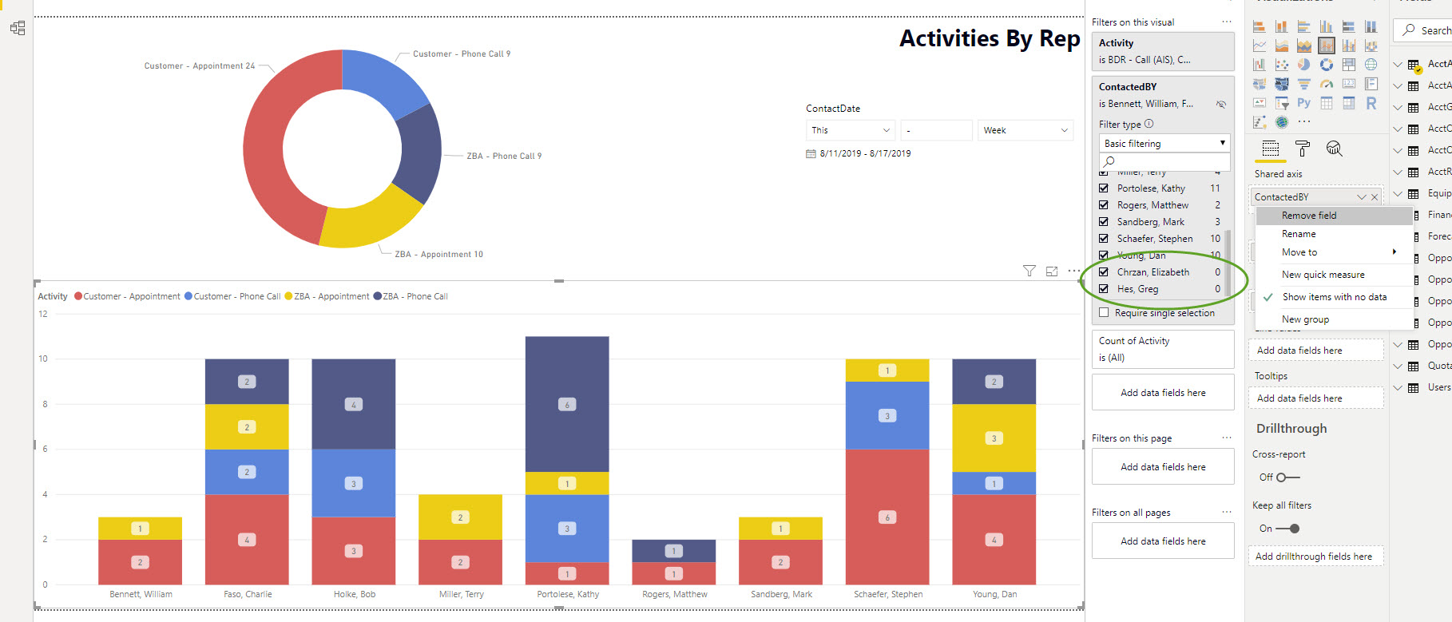Screen dimensions: 1452x622
Task: Open the ContactDate 'This' dropdown
Action: click(x=850, y=130)
